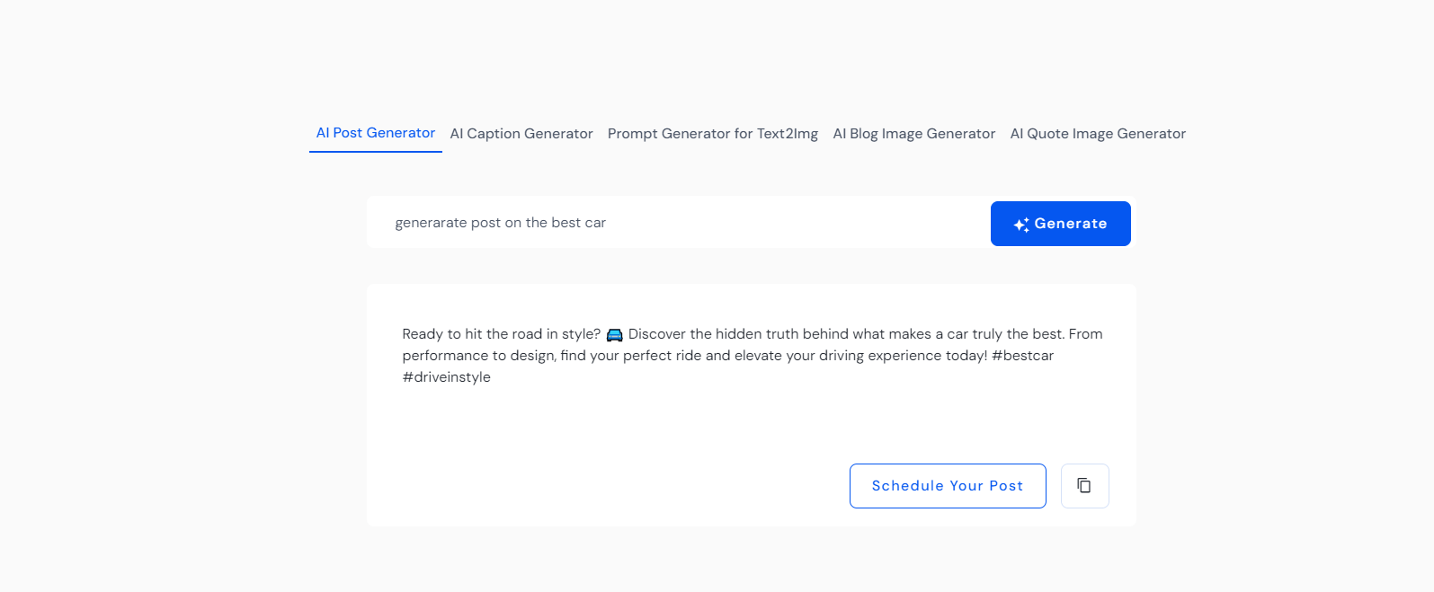The height and width of the screenshot is (592, 1434).
Task: Switch to the Prompt Generator for Text2Img tab
Action: 712,133
